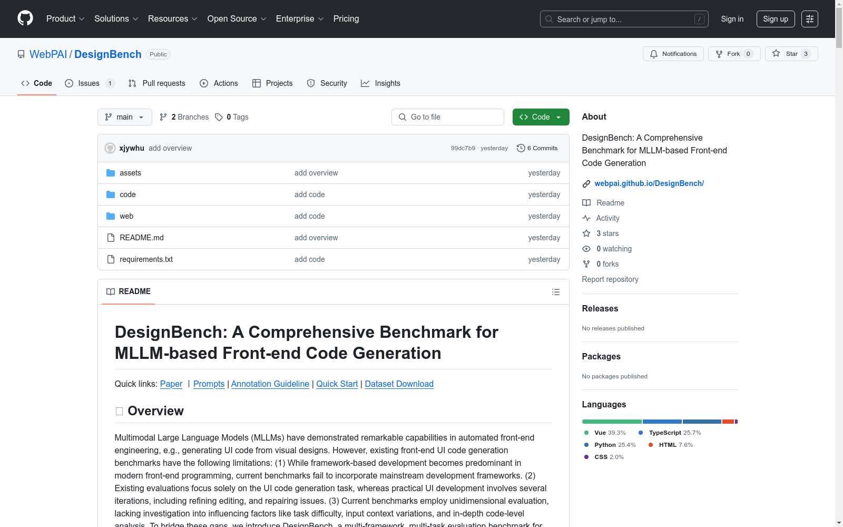
Task: Switch to the Security tab
Action: tap(327, 83)
